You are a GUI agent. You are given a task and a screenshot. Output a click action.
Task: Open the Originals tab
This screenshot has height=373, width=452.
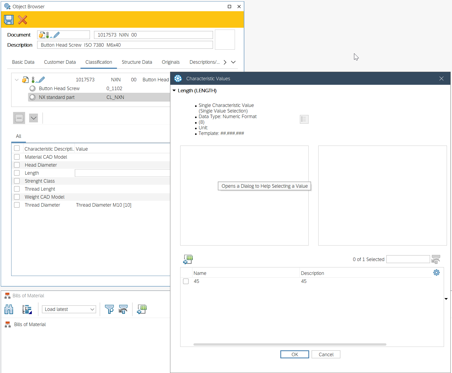tap(171, 62)
